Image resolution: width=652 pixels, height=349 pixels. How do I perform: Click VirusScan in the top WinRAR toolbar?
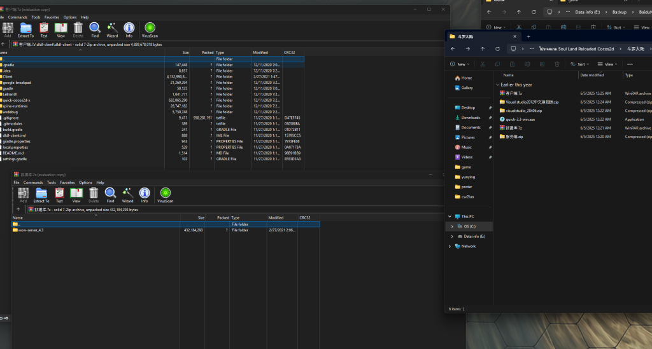pos(150,29)
